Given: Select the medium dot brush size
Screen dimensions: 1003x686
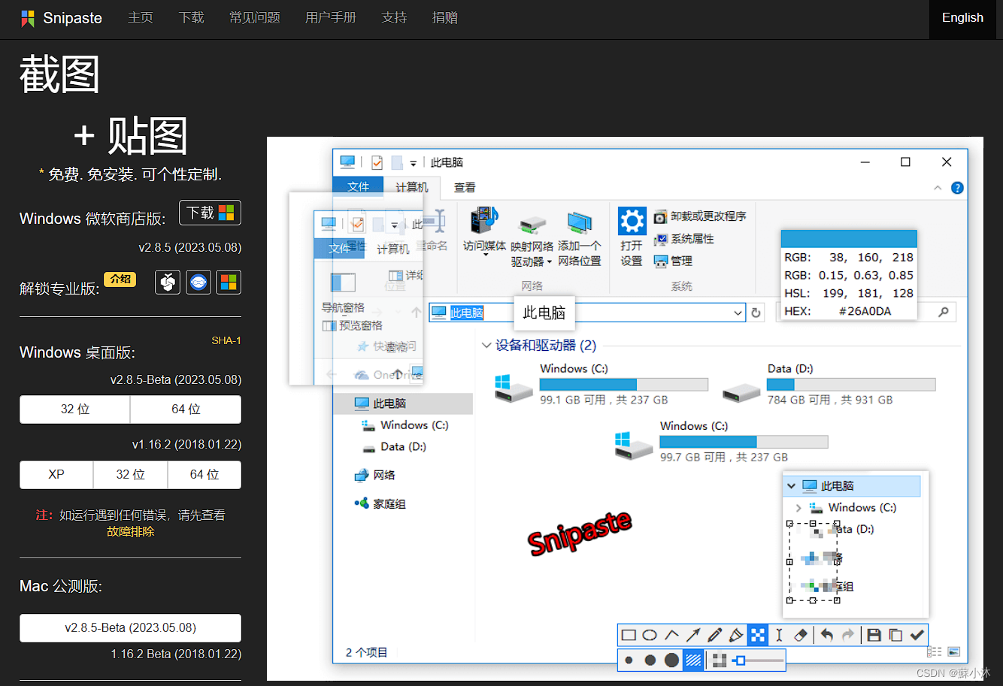Looking at the screenshot, I should click(x=650, y=660).
